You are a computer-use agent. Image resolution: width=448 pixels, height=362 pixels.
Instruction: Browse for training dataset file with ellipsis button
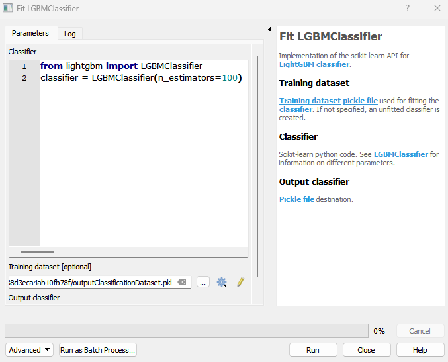[x=203, y=283]
